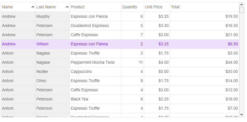Click the scrollbar up arrow

pyautogui.click(x=242, y=5)
